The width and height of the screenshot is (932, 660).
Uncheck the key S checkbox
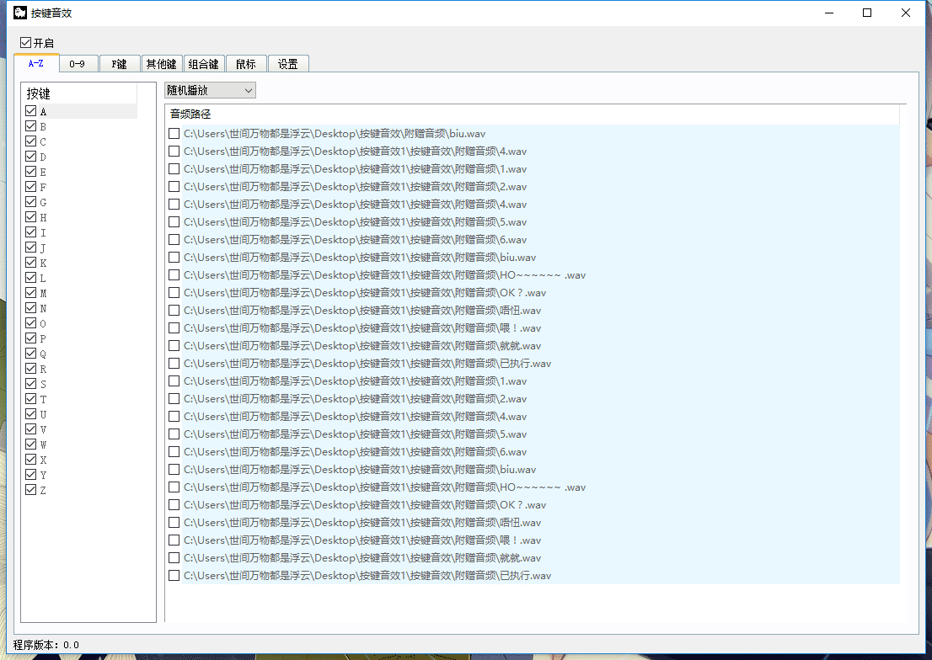31,384
